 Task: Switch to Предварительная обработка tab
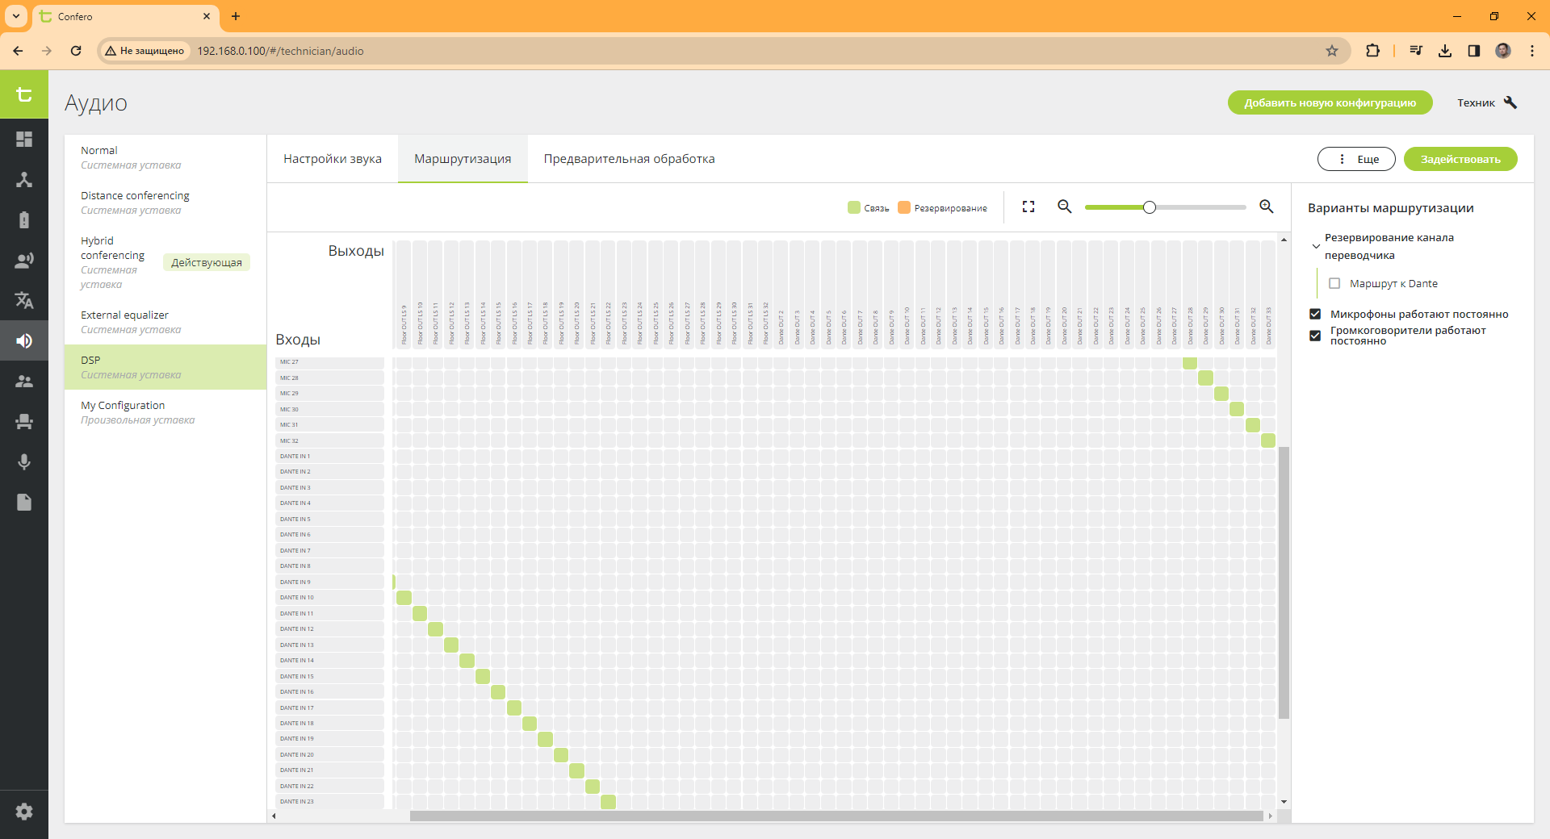click(629, 159)
